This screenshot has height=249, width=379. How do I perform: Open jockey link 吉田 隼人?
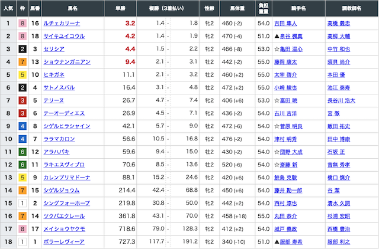click(285, 24)
